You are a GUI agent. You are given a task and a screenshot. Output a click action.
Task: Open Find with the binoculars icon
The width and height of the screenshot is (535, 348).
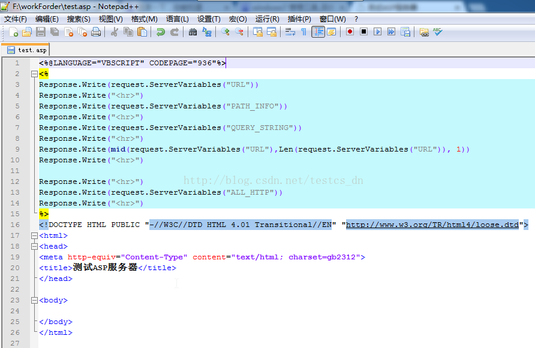point(193,32)
